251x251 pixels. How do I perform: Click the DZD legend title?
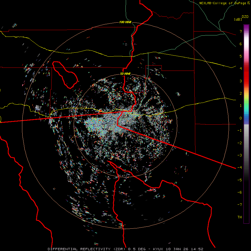click(x=245, y=17)
